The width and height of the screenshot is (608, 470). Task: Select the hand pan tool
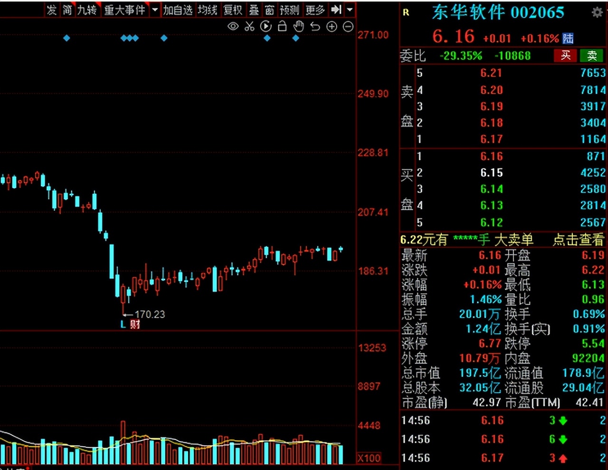click(x=299, y=26)
